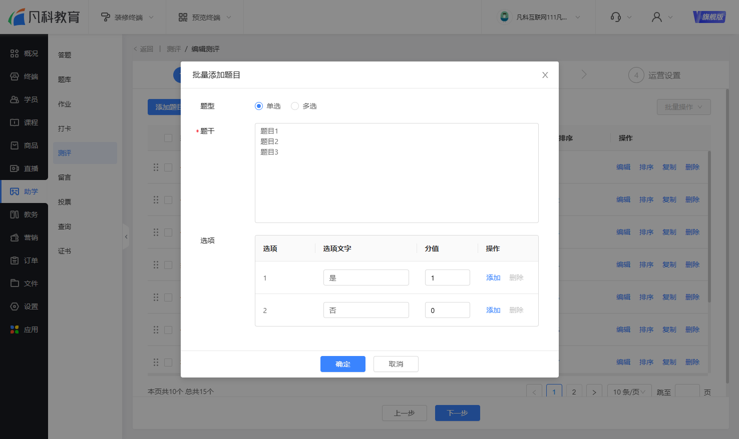Select the 单选 radio button
The height and width of the screenshot is (439, 739).
point(259,106)
